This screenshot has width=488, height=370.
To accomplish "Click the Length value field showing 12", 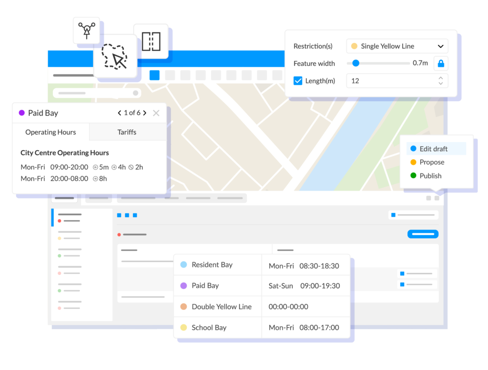I will pos(391,81).
